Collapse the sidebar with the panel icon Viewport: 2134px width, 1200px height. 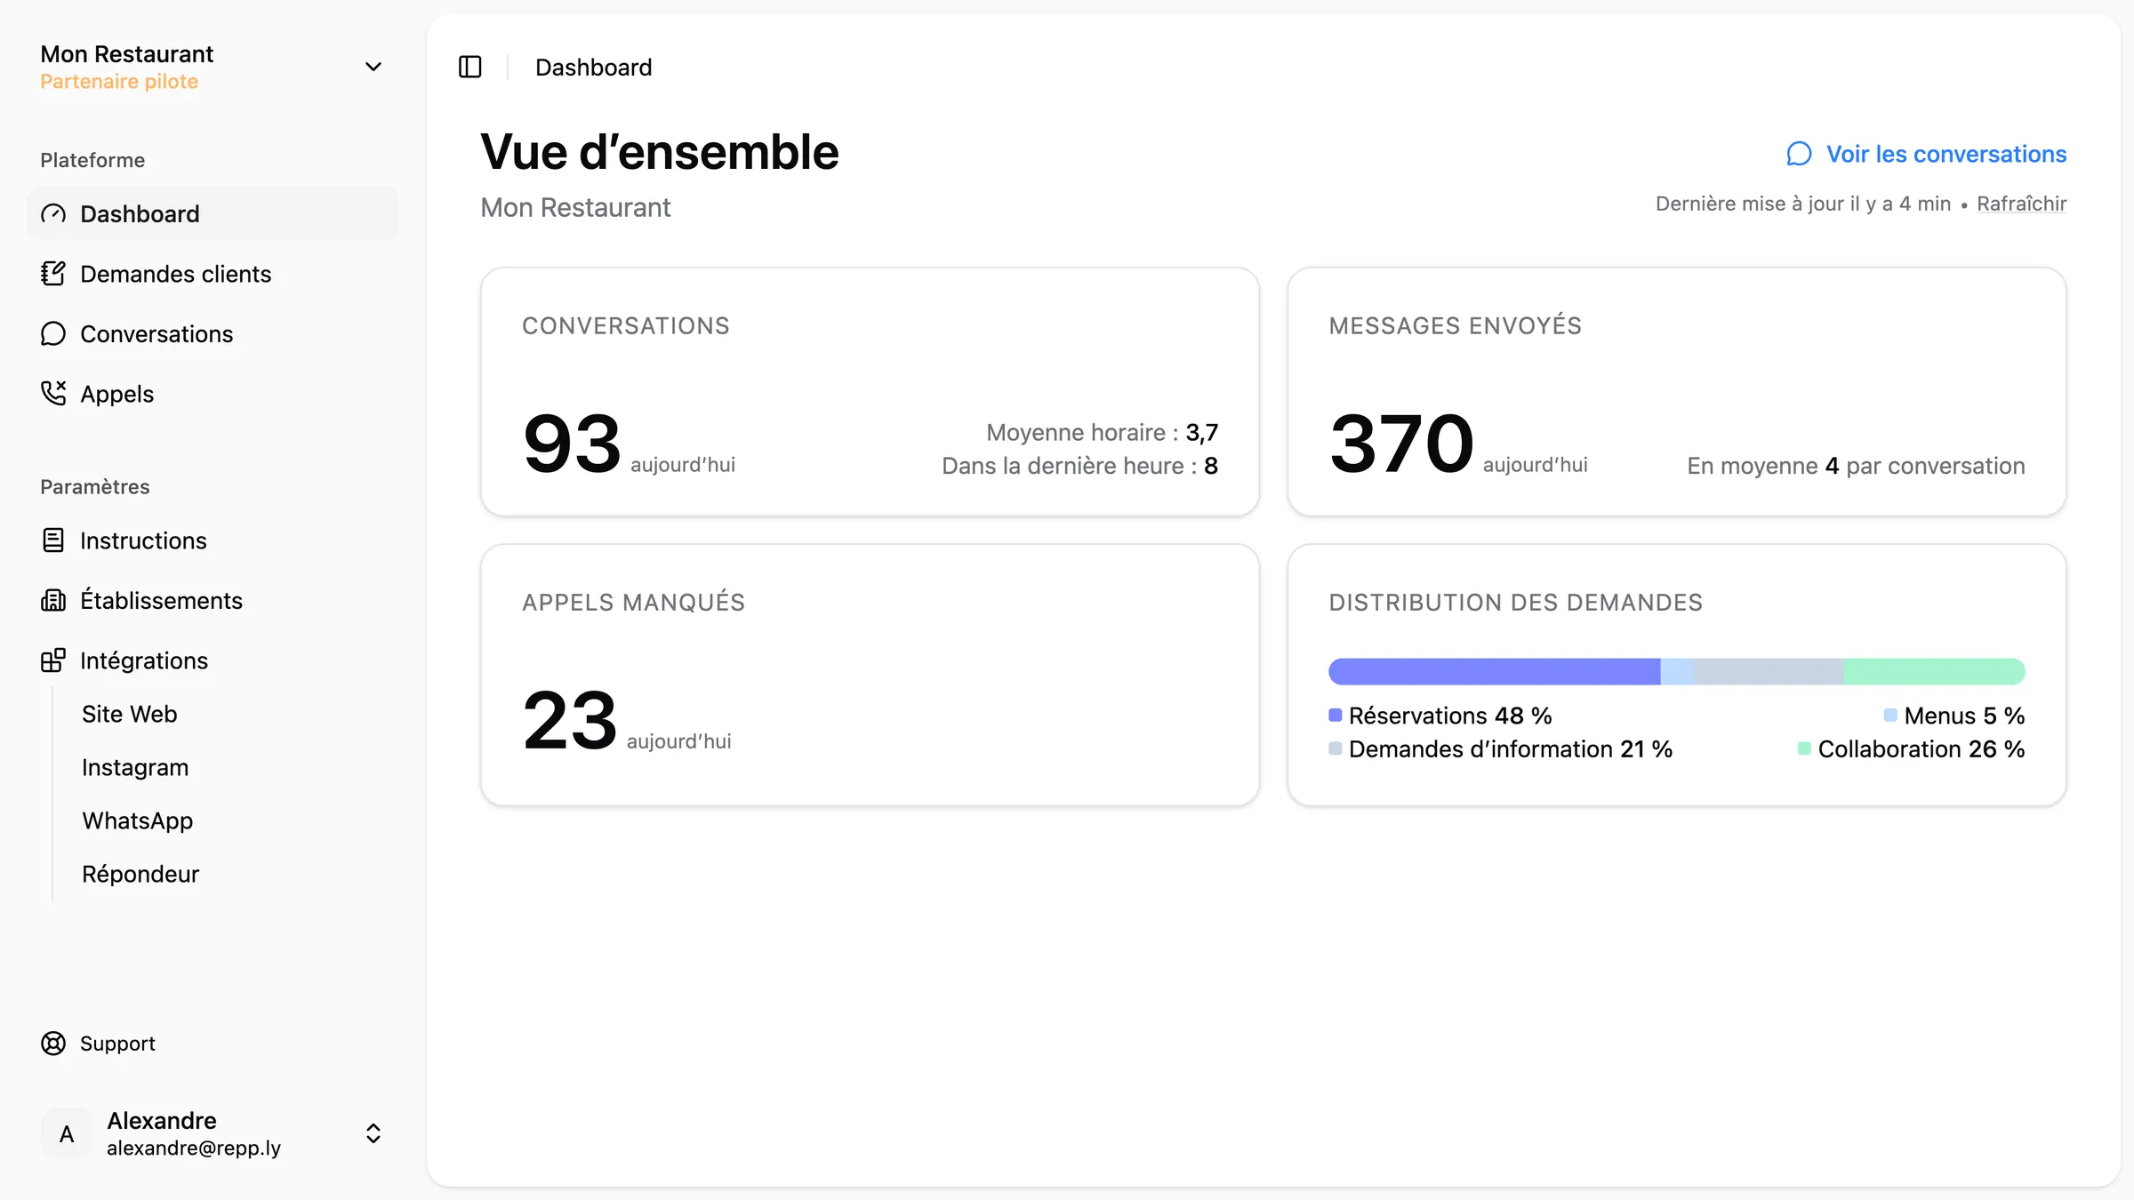coord(469,67)
